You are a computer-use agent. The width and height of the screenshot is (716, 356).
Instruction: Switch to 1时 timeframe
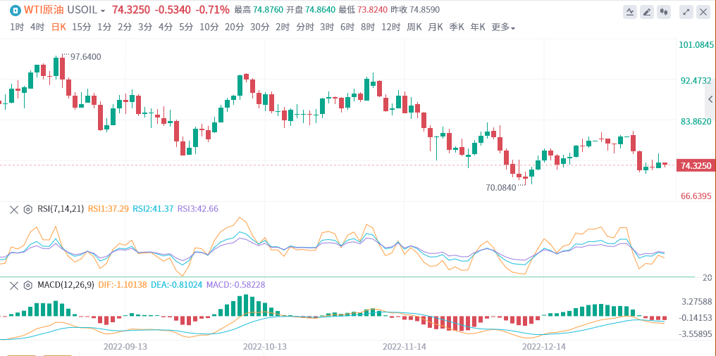pos(17,27)
